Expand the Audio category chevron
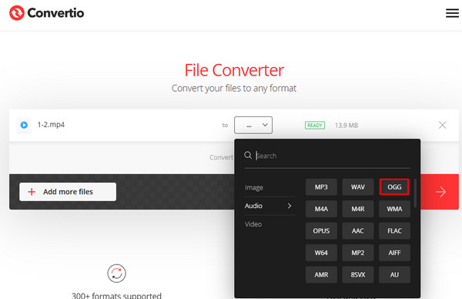The image size is (462, 299). tap(290, 206)
